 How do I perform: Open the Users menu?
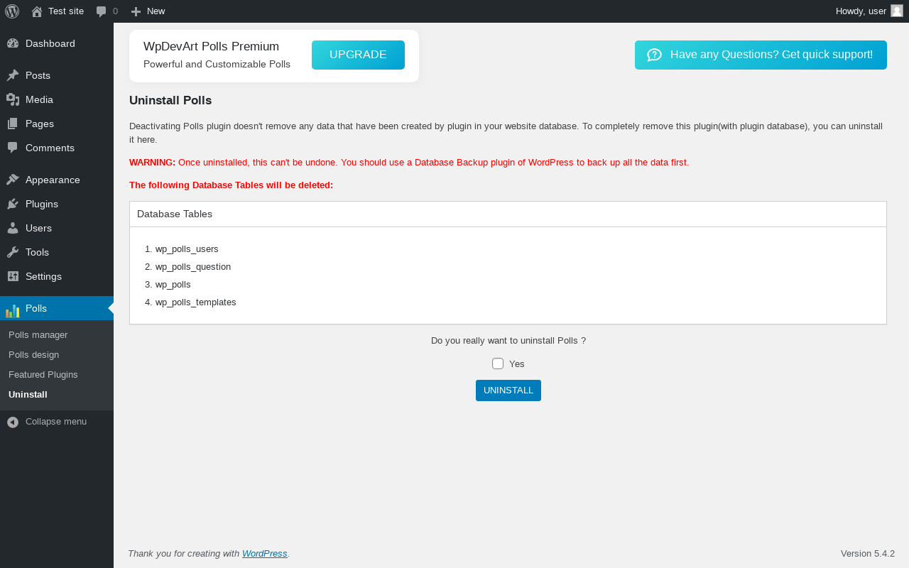57,228
